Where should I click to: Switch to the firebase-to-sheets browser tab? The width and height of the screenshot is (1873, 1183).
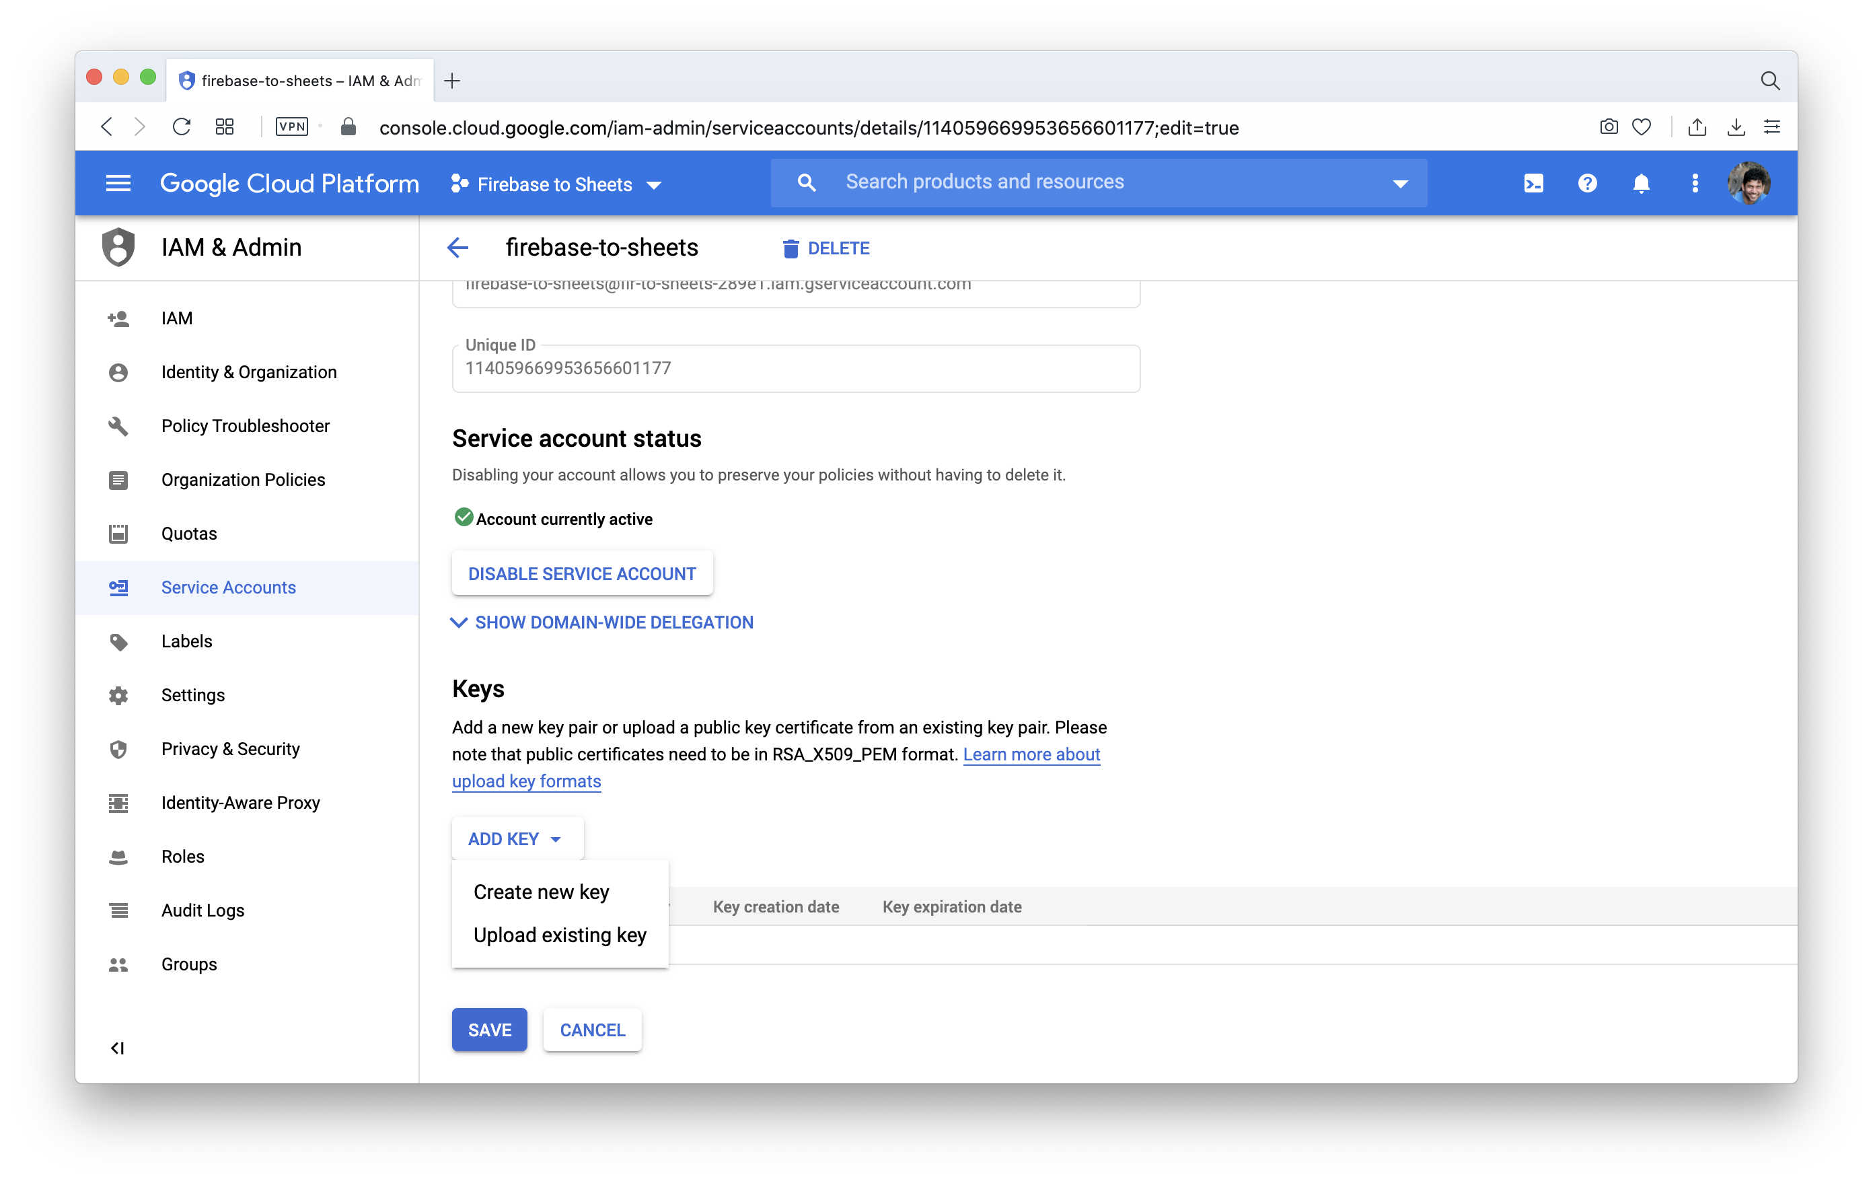pos(300,80)
